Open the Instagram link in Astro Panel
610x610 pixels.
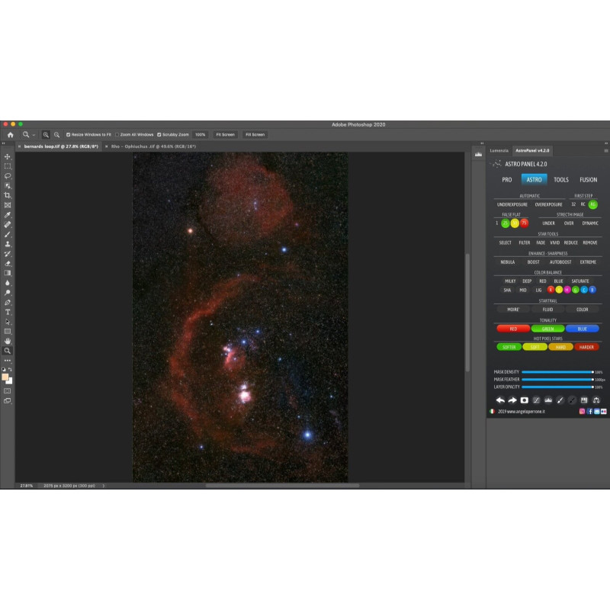pos(582,411)
